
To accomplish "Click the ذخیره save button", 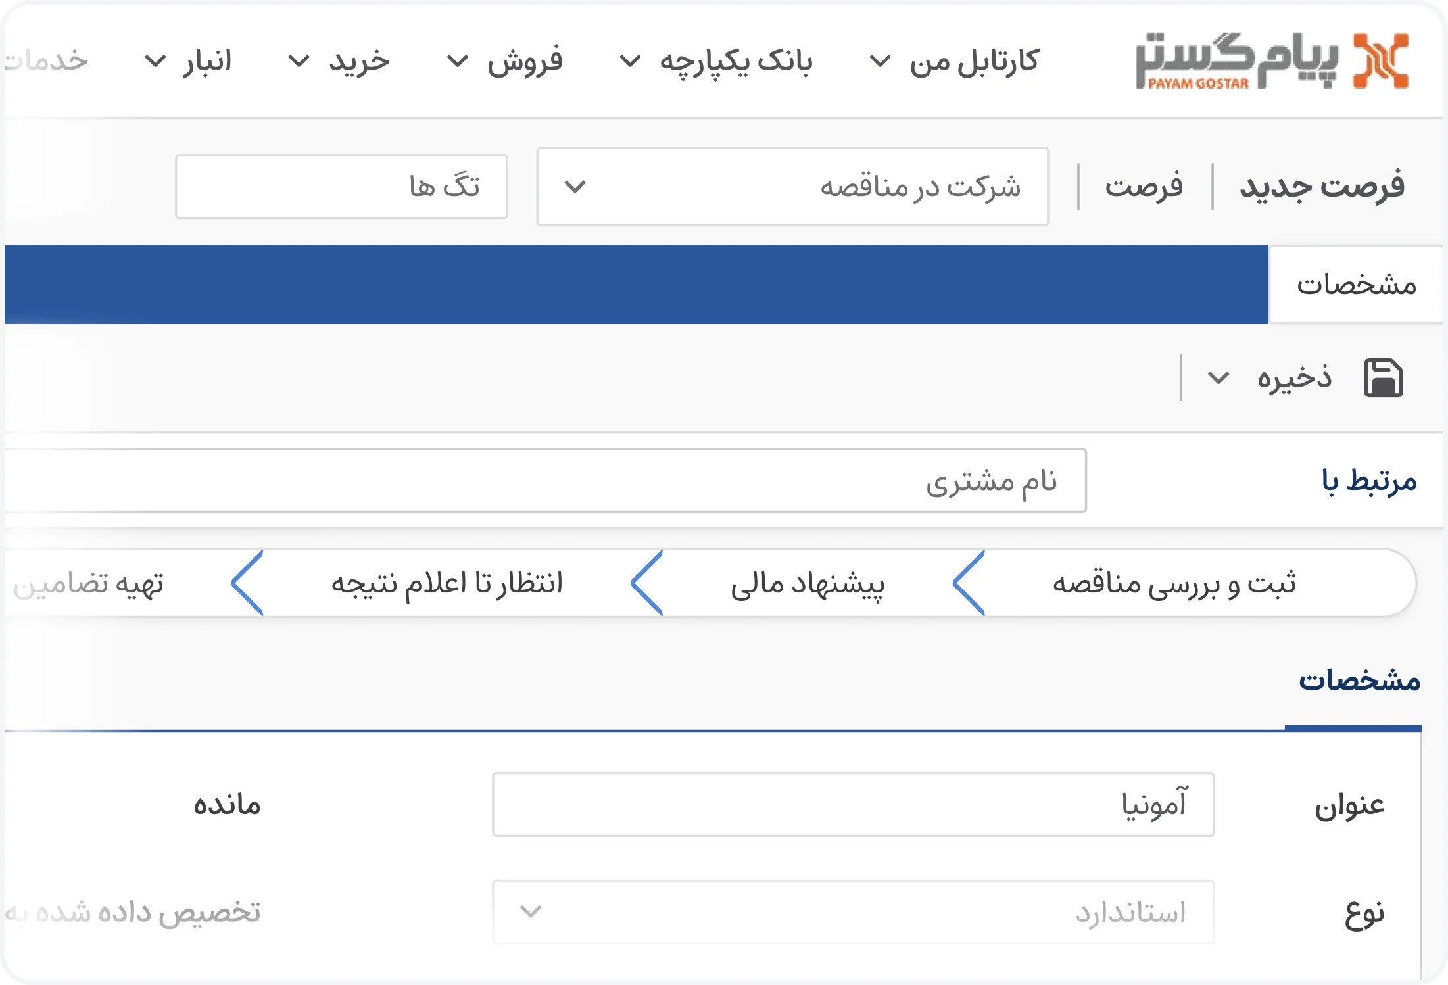I will click(x=1294, y=379).
